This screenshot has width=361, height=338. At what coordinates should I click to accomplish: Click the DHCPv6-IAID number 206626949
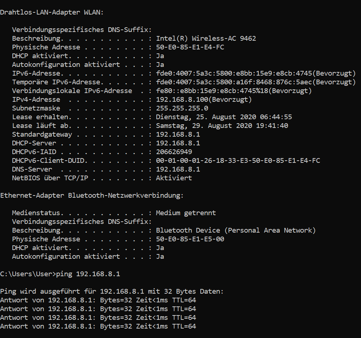point(174,152)
